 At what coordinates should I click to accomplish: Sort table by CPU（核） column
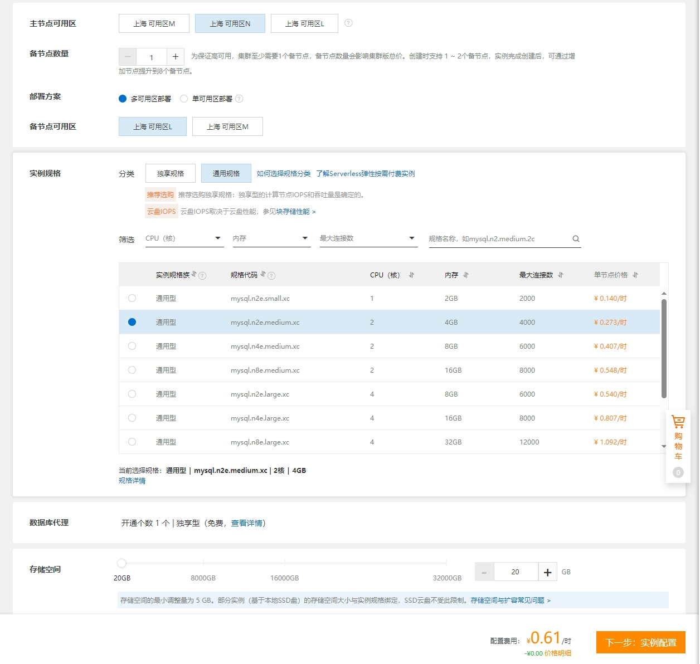point(411,275)
